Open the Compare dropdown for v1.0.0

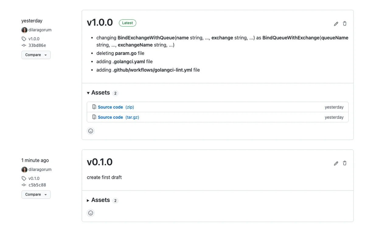pos(36,55)
